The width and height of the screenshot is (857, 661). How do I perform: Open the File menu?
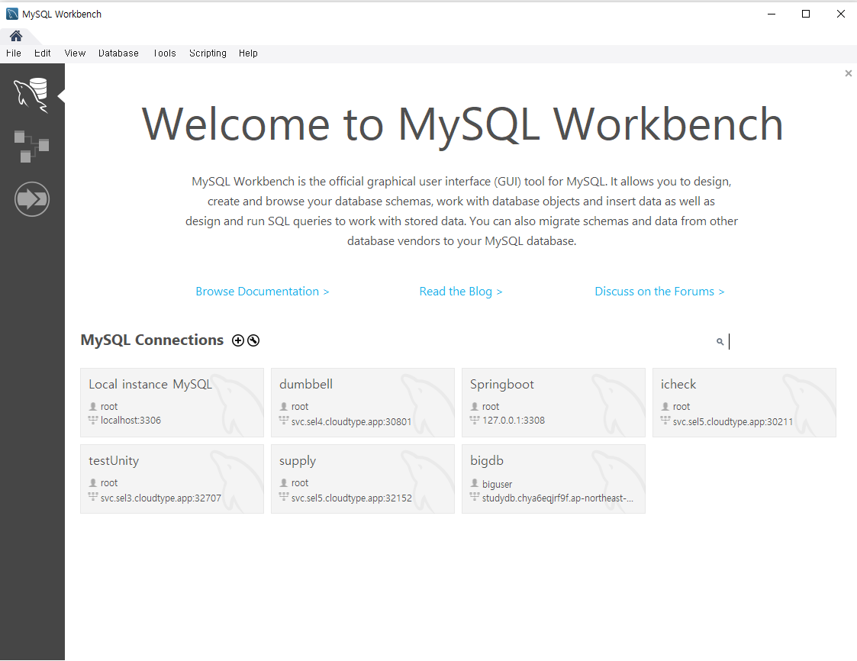(14, 53)
